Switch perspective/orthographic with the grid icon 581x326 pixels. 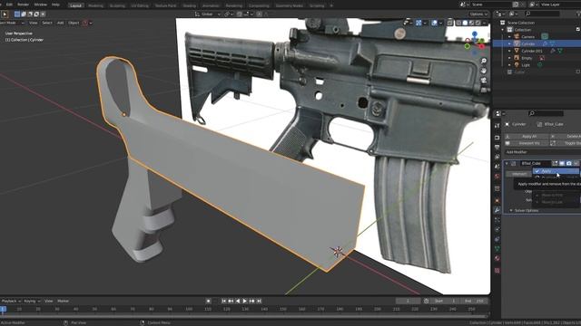(x=484, y=90)
